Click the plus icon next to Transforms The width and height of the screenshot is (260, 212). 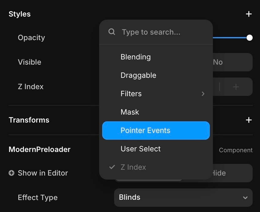coord(249,120)
